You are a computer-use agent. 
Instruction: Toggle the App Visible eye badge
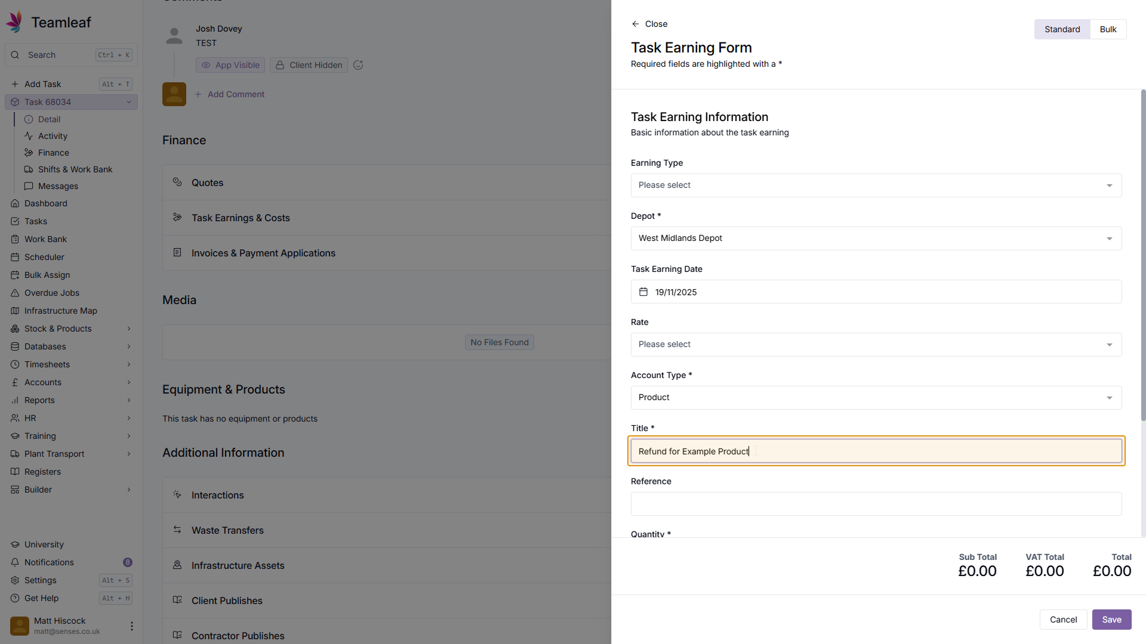[230, 65]
